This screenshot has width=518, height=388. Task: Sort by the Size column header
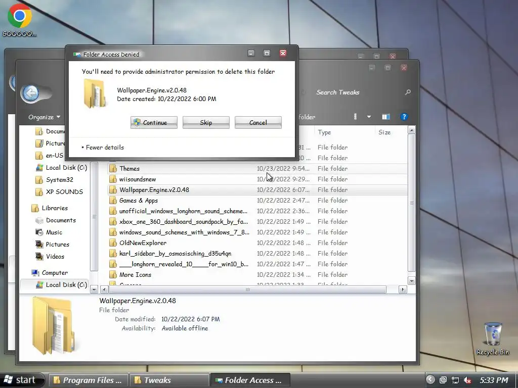[x=391, y=132]
